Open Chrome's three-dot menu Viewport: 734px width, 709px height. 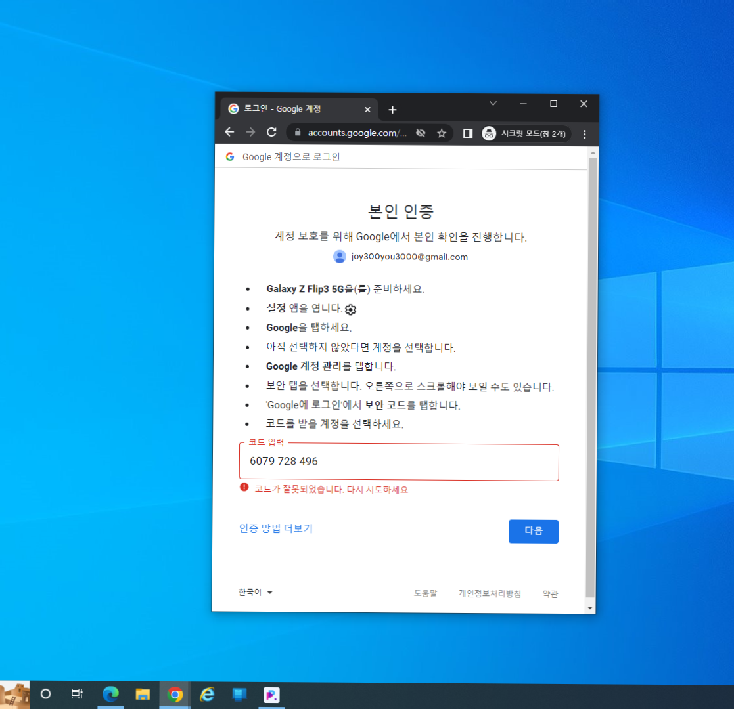pyautogui.click(x=584, y=133)
